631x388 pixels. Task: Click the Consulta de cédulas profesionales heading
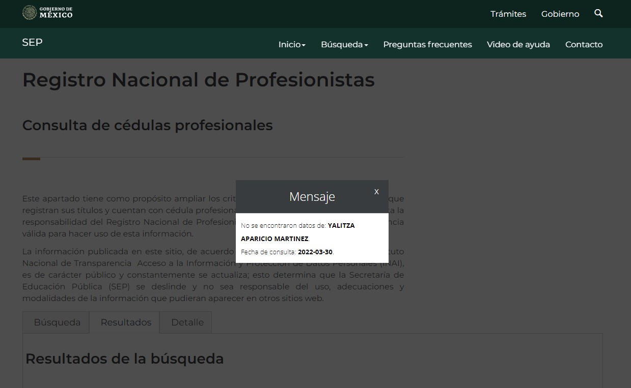(148, 125)
